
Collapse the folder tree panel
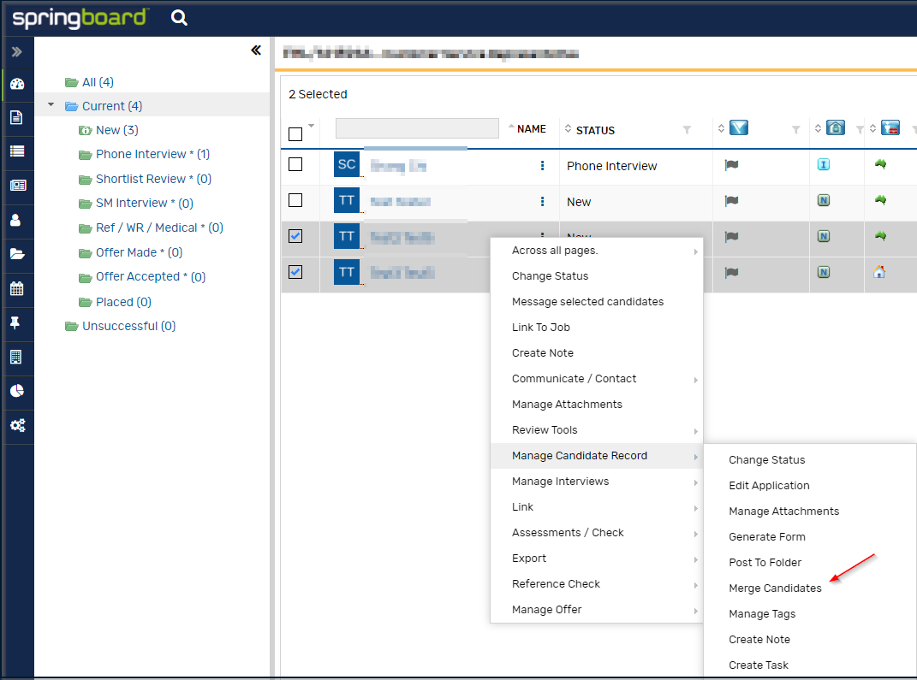(x=256, y=50)
